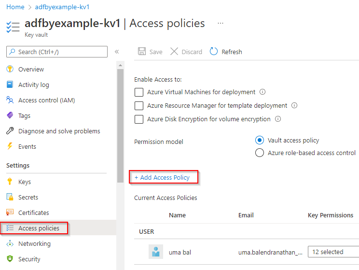This screenshot has height=270, width=359.
Task: Click the Networking icon
Action: coord(10,243)
